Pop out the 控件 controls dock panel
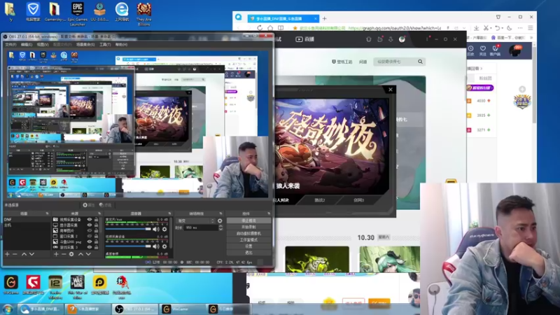 coord(269,213)
